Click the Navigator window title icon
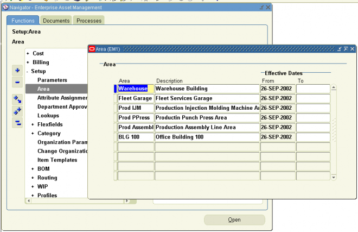This screenshot has width=358, height=232. click(x=5, y=7)
